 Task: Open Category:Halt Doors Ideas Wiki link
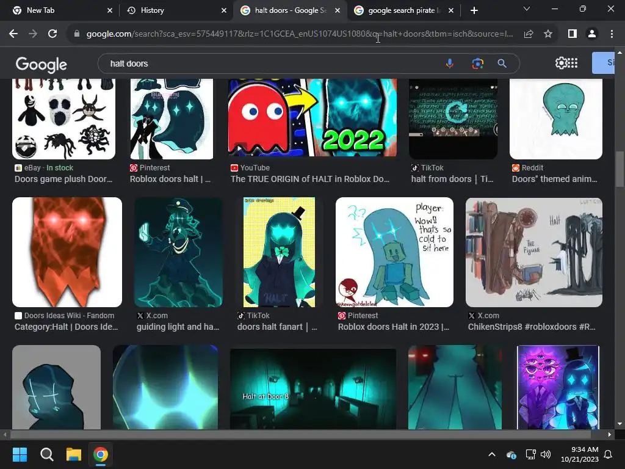point(66,327)
